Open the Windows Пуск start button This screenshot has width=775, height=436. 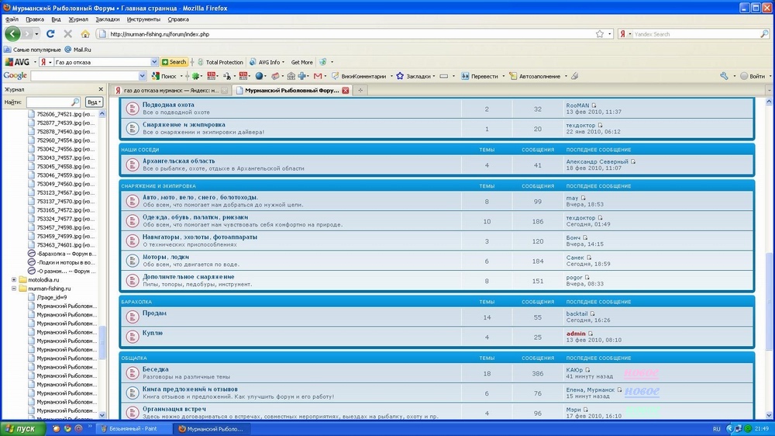22,428
